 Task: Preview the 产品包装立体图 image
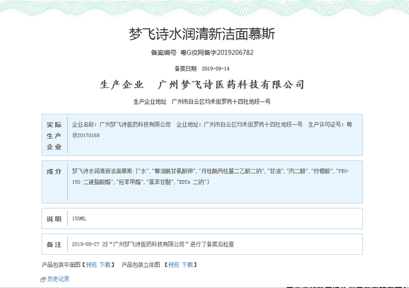click(174, 265)
